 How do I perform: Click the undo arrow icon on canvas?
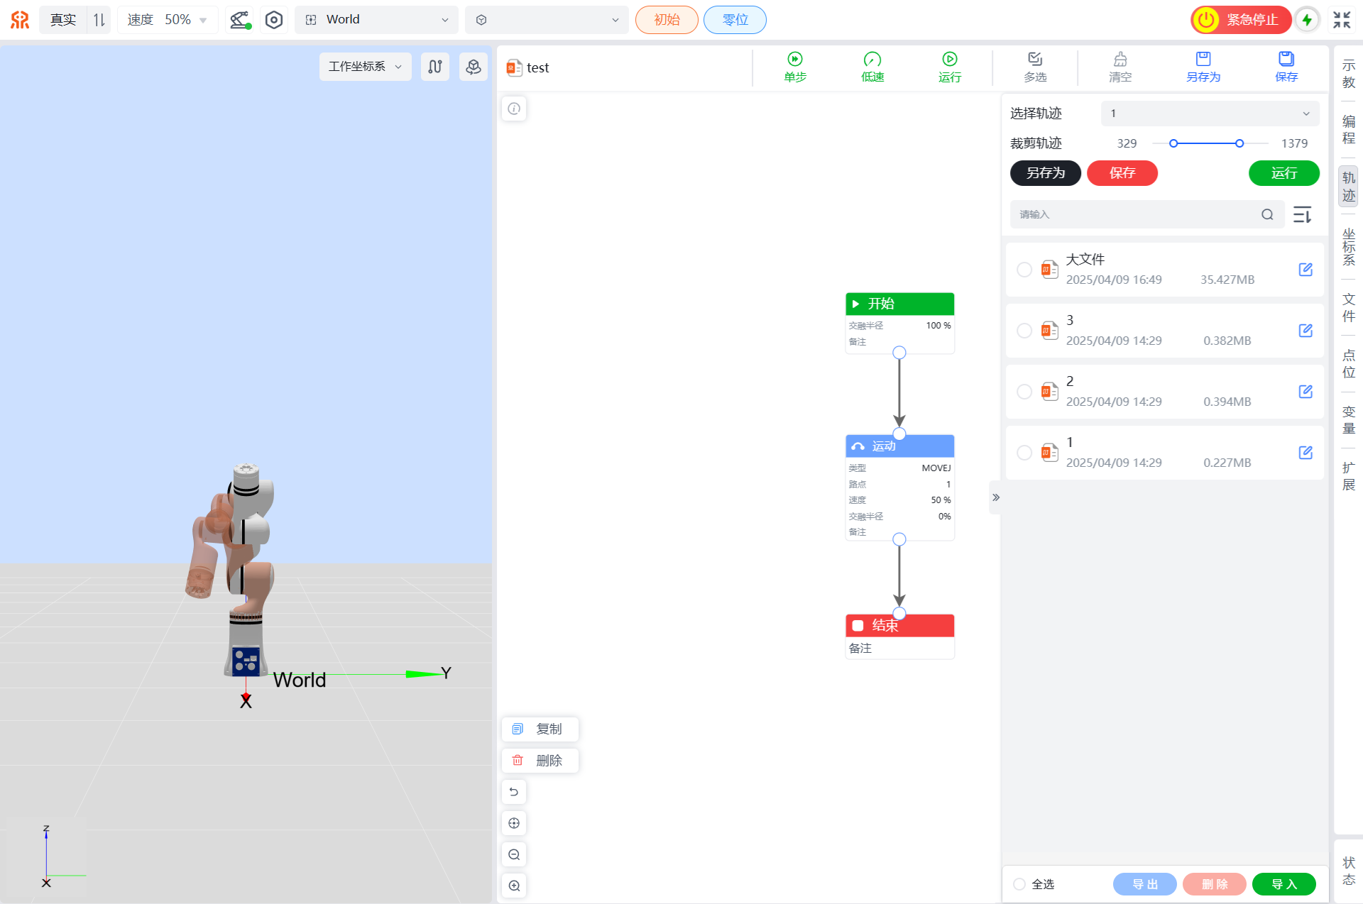pos(514,792)
